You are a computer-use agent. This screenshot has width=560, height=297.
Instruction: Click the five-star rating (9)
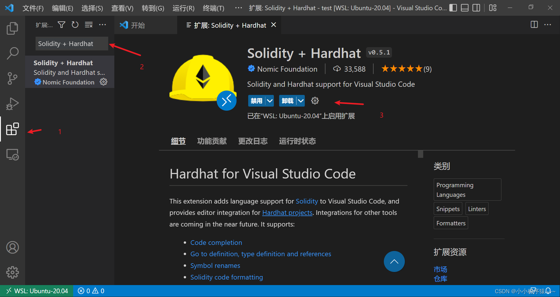406,69
